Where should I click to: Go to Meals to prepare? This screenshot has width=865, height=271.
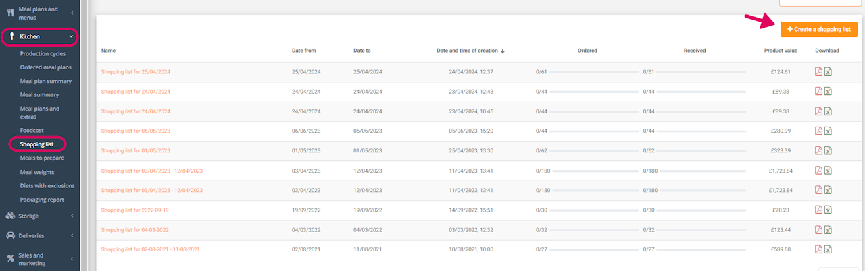[x=42, y=158]
